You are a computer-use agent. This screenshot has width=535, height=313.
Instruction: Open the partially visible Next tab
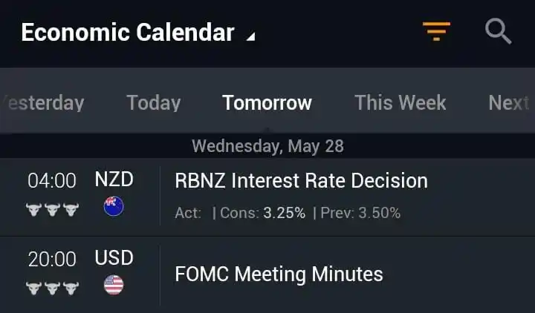(x=510, y=102)
